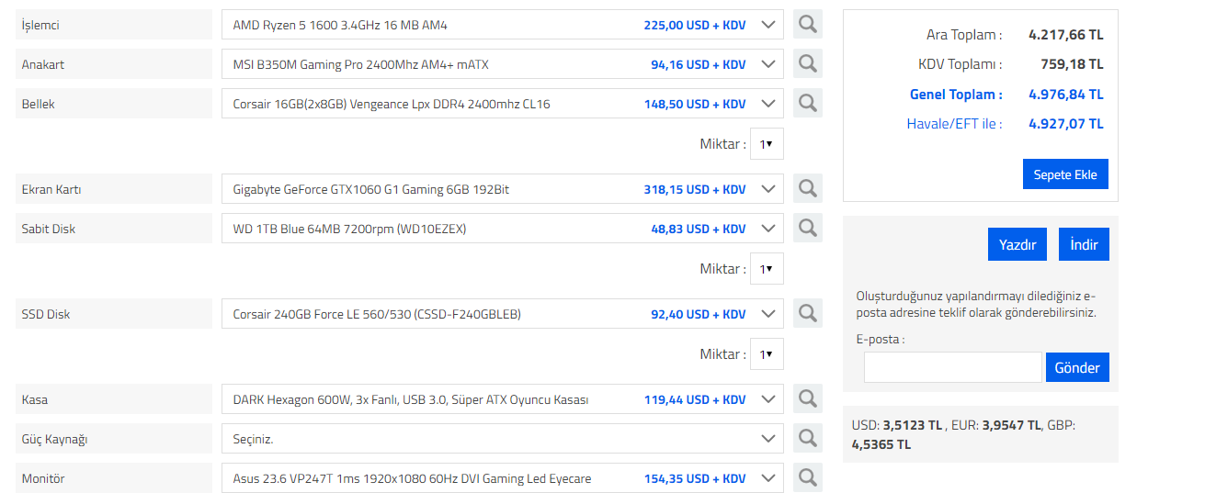This screenshot has height=493, width=1205.
Task: Open the Bellek Miktar quantity selector
Action: (767, 144)
